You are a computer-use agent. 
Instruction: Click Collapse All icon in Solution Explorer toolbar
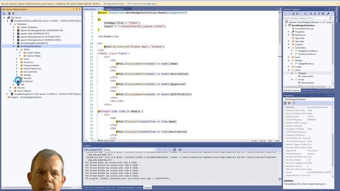(319, 14)
